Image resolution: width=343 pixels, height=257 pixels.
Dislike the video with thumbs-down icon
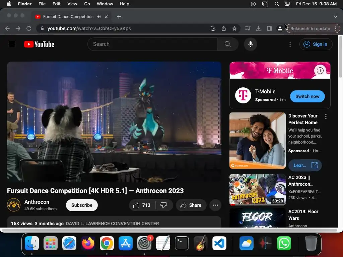[x=163, y=205]
